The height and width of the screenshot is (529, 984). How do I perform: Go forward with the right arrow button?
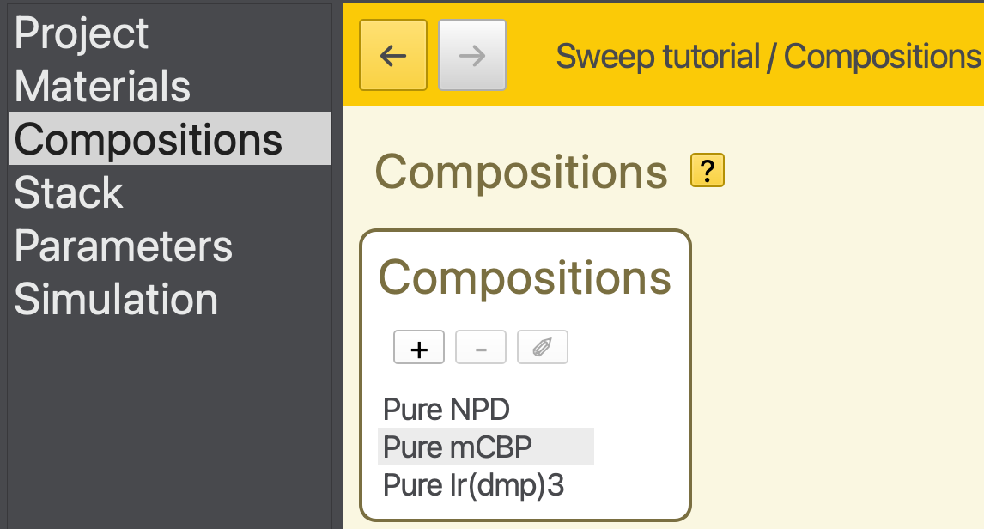pyautogui.click(x=471, y=56)
